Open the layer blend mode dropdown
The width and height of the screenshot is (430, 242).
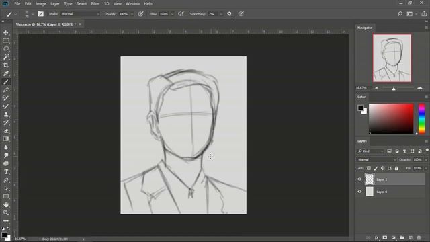pos(376,160)
